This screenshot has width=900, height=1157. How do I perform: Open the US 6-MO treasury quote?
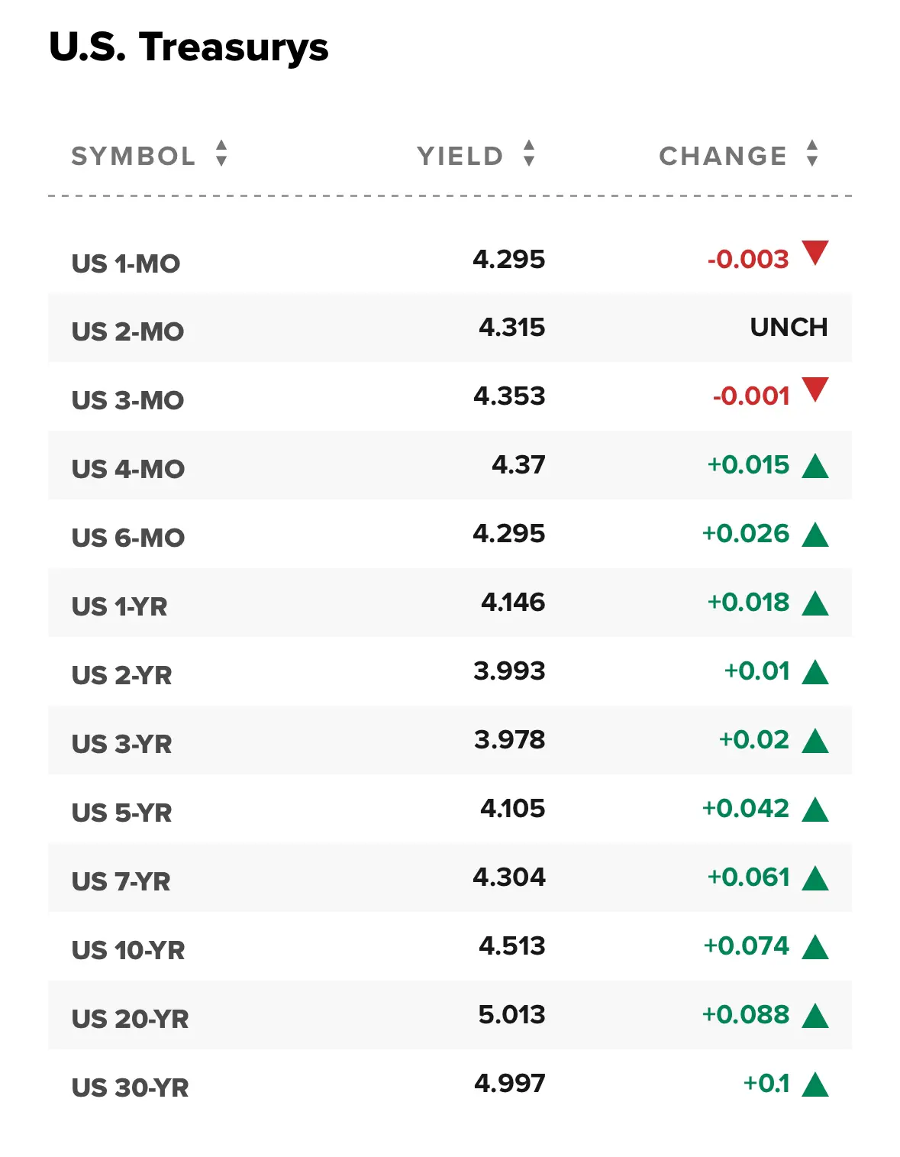pyautogui.click(x=128, y=538)
